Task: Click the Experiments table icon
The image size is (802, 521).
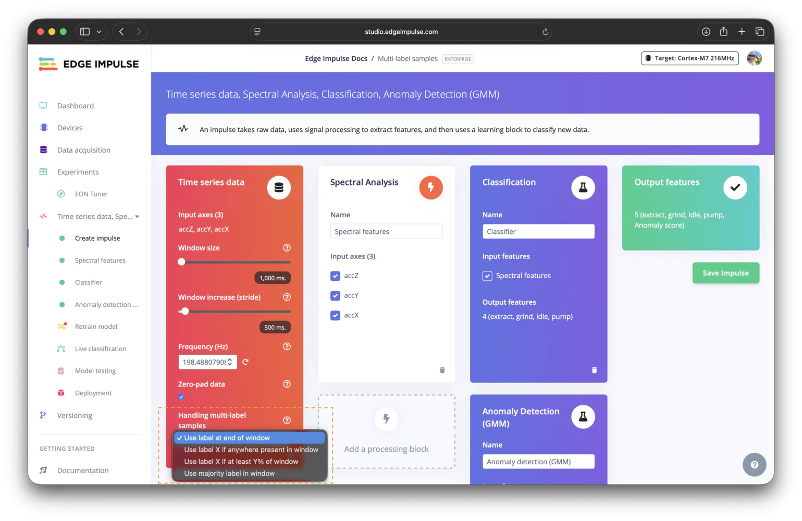Action: (43, 172)
